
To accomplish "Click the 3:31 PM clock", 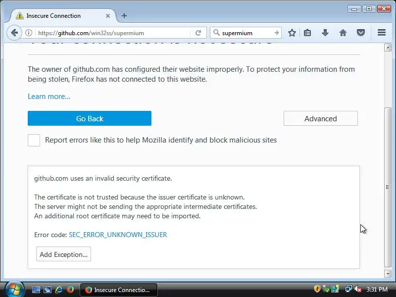I will [377, 289].
